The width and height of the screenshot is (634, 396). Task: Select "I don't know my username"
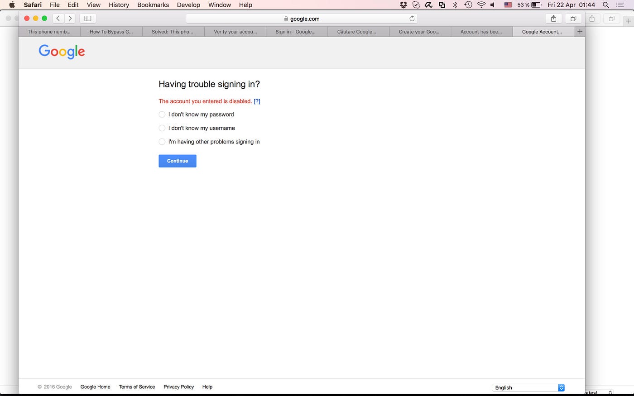(x=162, y=128)
